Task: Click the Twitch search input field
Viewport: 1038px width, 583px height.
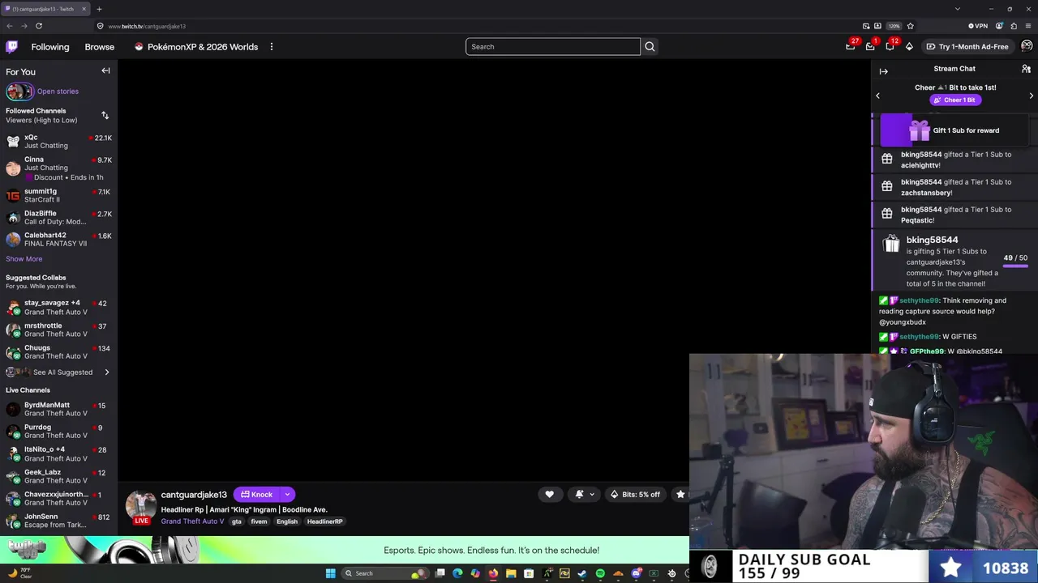Action: [552, 47]
